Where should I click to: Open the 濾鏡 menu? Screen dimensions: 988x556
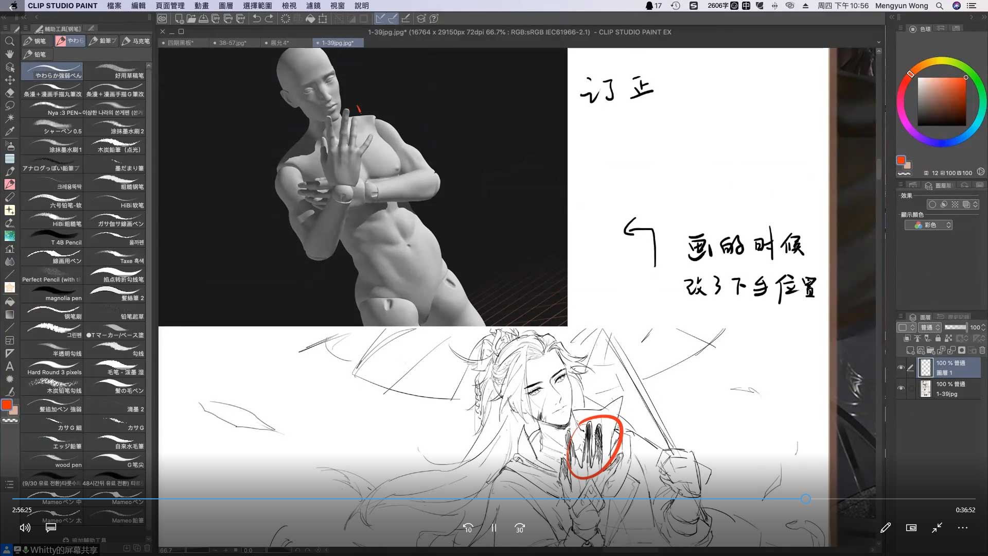(x=313, y=6)
